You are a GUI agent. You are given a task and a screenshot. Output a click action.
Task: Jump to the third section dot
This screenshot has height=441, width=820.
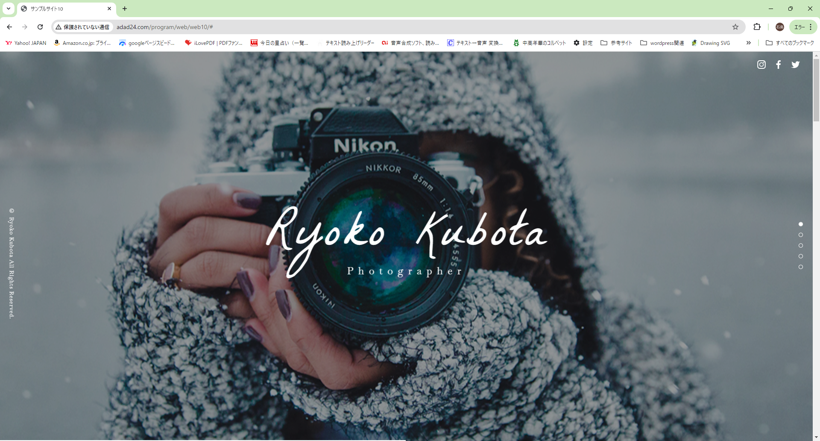coord(801,245)
